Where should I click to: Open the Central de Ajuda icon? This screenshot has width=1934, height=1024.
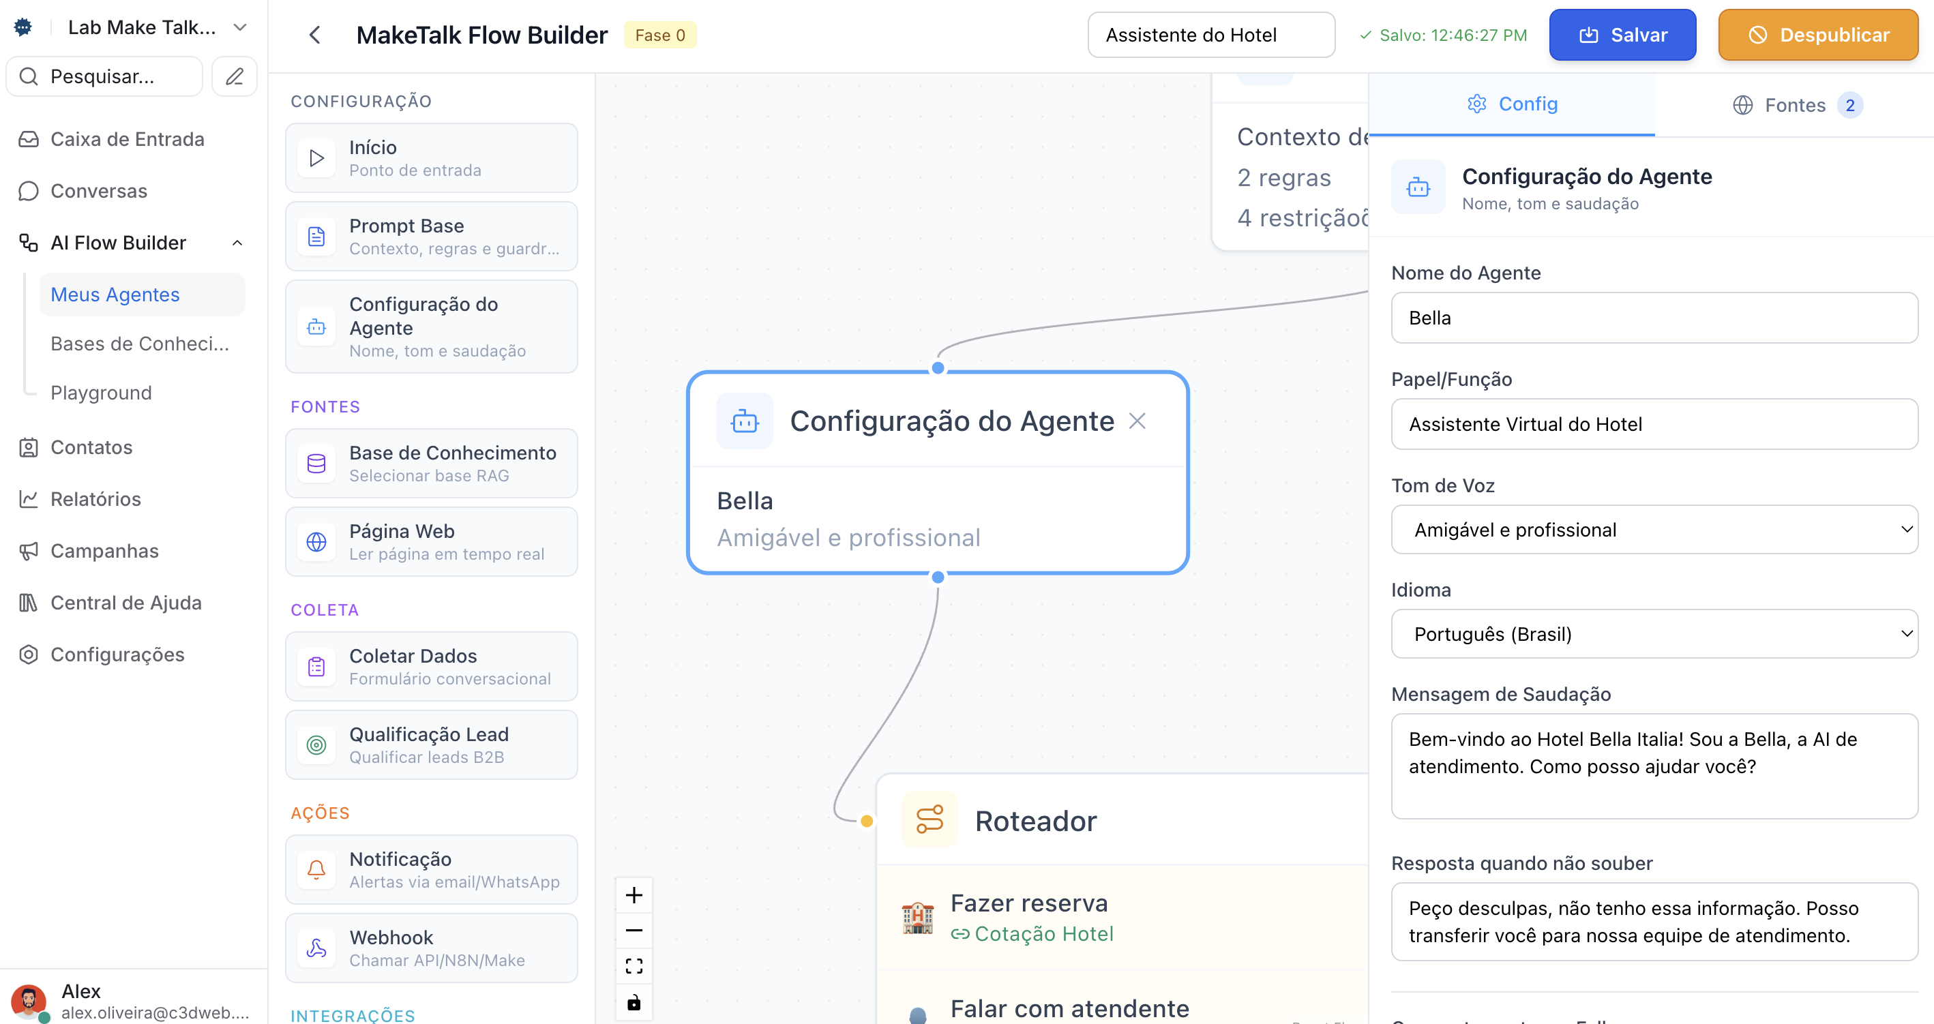tap(29, 602)
